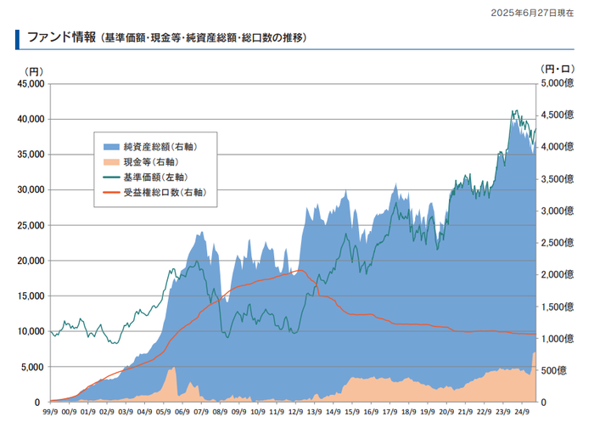Click x-axis label 06/9
This screenshot has height=428, width=594.
[x=182, y=412]
